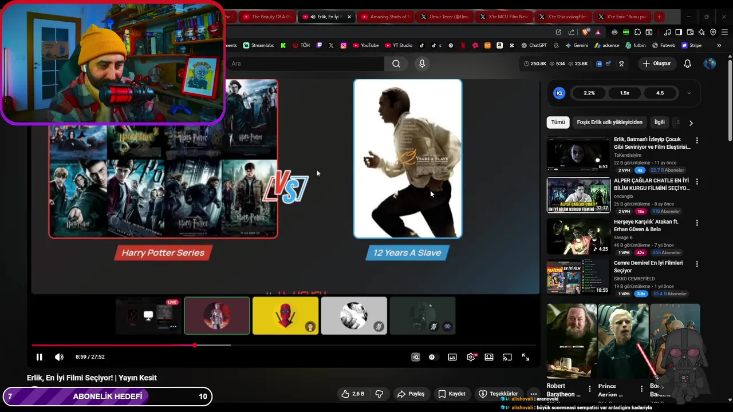Open the adsense bookmark
The height and width of the screenshot is (412, 733).
(x=606, y=45)
